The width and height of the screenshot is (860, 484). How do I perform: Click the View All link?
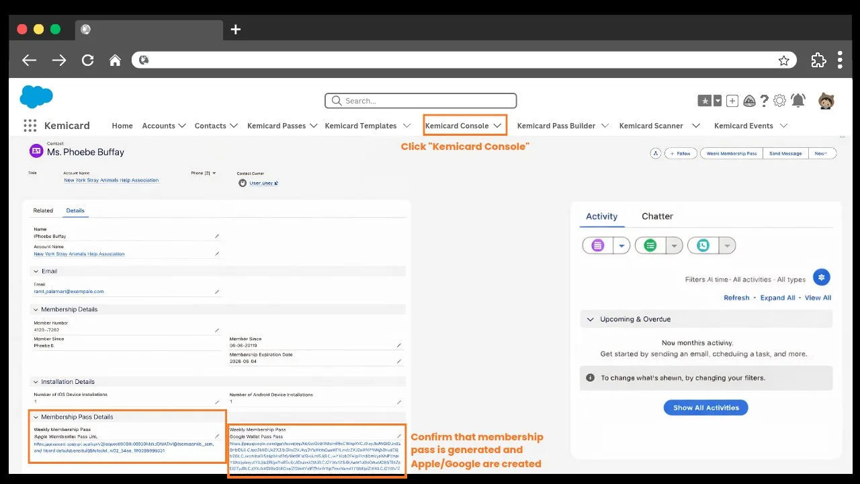[x=818, y=298]
